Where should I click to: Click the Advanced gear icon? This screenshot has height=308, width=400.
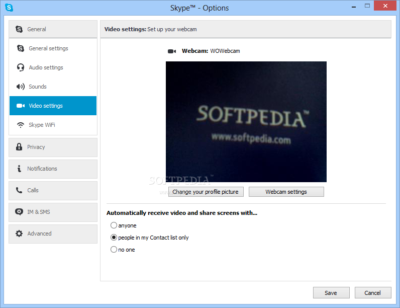[19, 234]
